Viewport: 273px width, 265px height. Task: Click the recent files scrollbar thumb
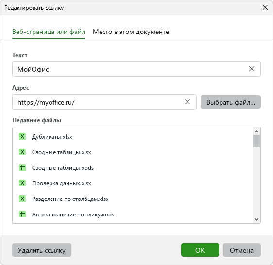[256, 141]
